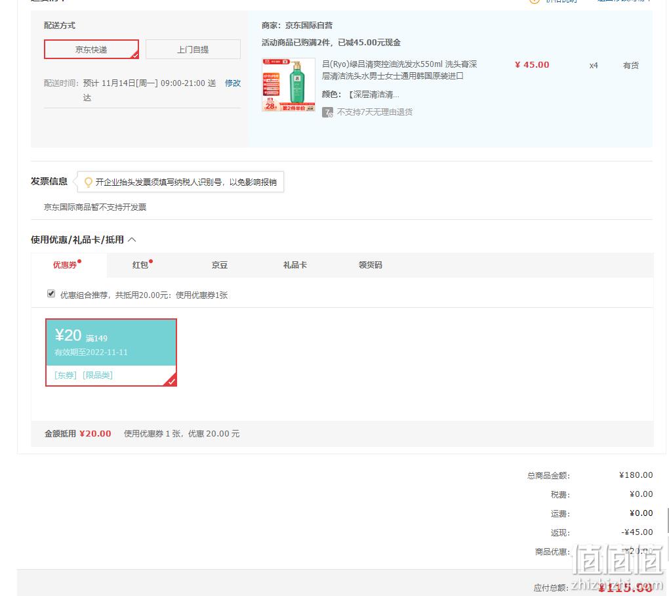
Task: Click the 7-day no-return policy icon
Action: [327, 112]
